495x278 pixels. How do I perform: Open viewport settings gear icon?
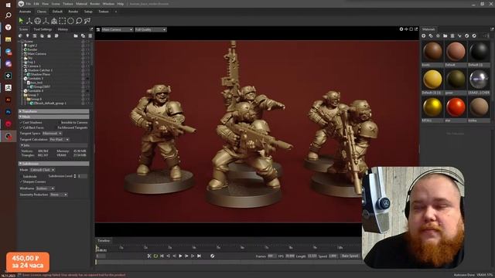tap(401, 29)
